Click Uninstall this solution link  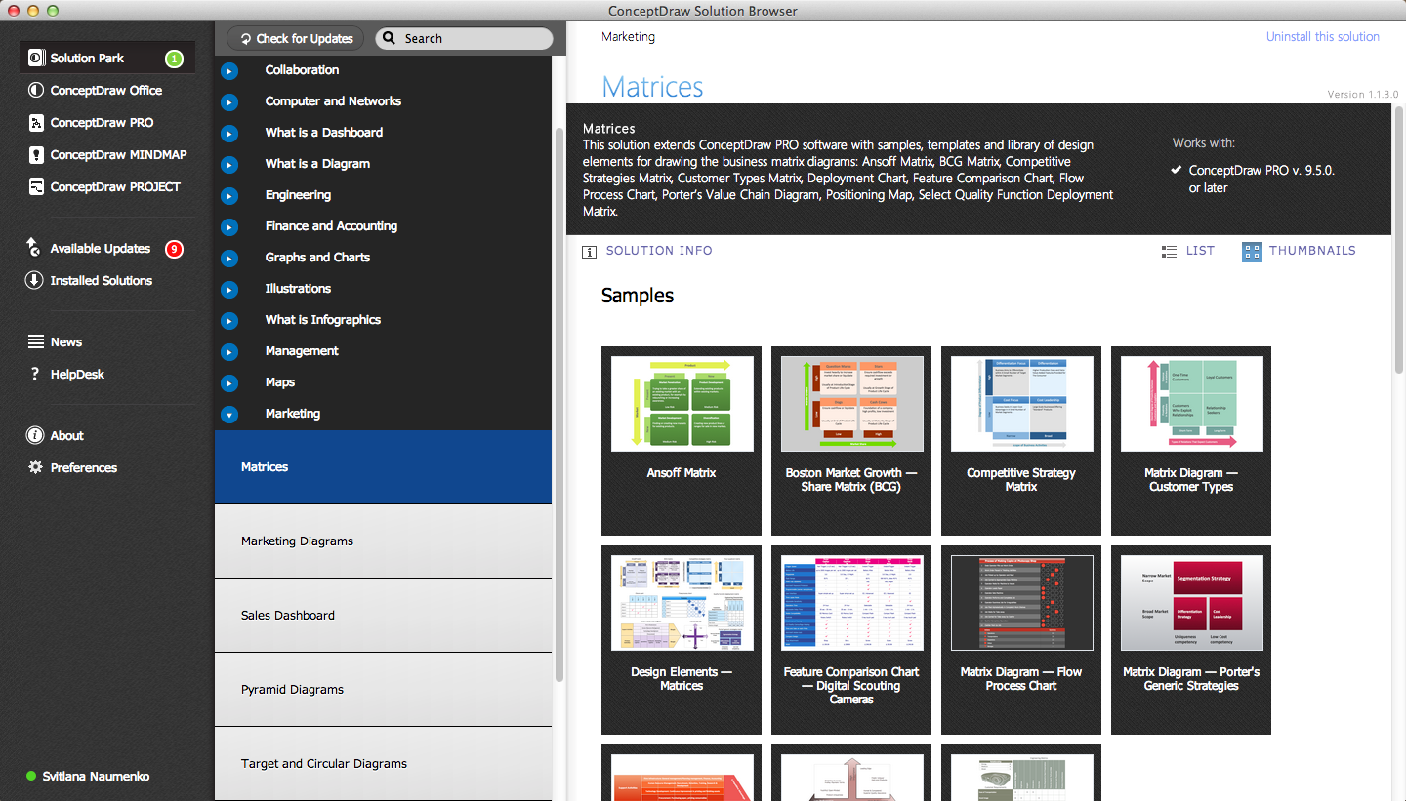[x=1323, y=37]
